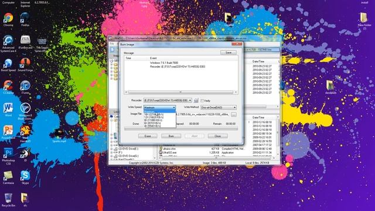The width and height of the screenshot is (375, 211).
Task: Click the browse button beside Image File
Action: click(x=234, y=115)
